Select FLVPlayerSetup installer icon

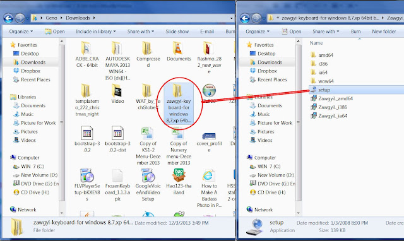[87, 175]
